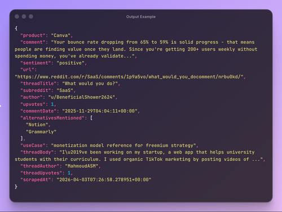Click the "commentDate" key
The height and width of the screenshot is (212, 282).
pyautogui.click(x=38, y=111)
